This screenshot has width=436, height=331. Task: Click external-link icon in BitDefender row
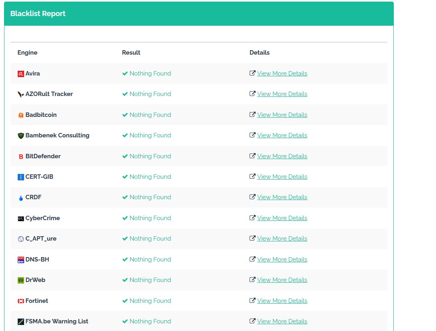[252, 156]
